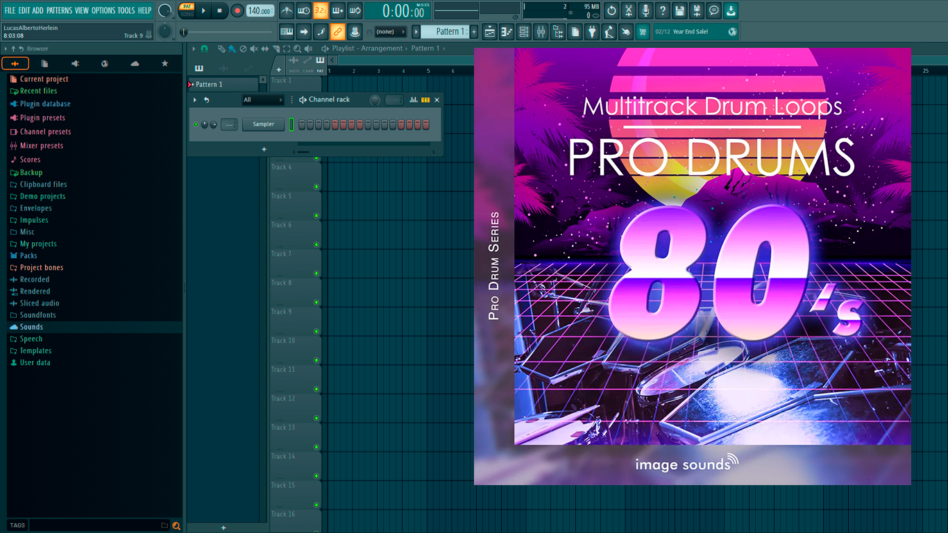Screen dimensions: 948x533
Task: Enable wait for input before playing
Action: [303, 10]
